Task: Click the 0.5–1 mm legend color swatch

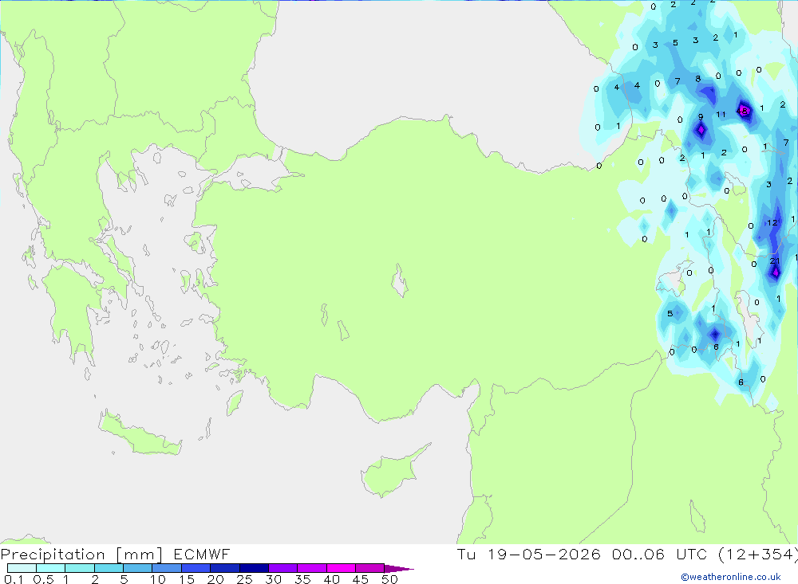Action: coord(51,568)
